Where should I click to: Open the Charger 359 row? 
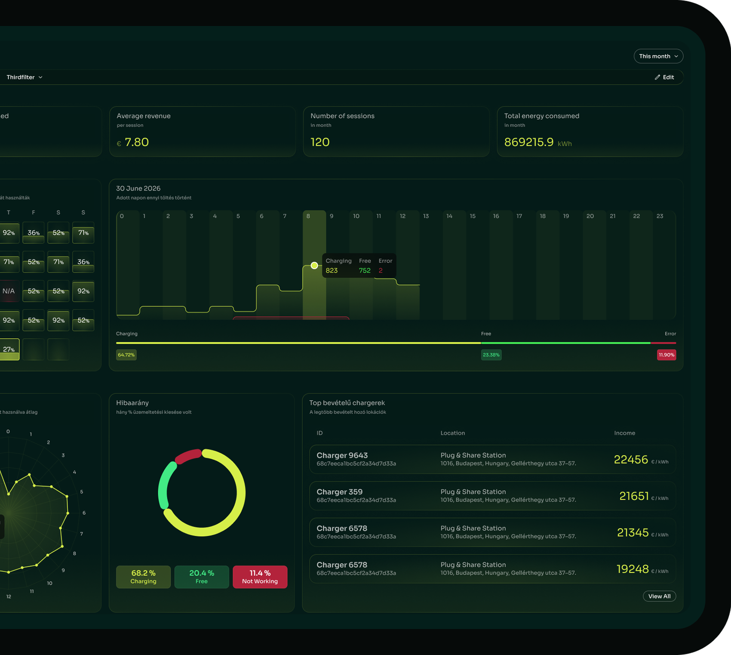(x=492, y=496)
